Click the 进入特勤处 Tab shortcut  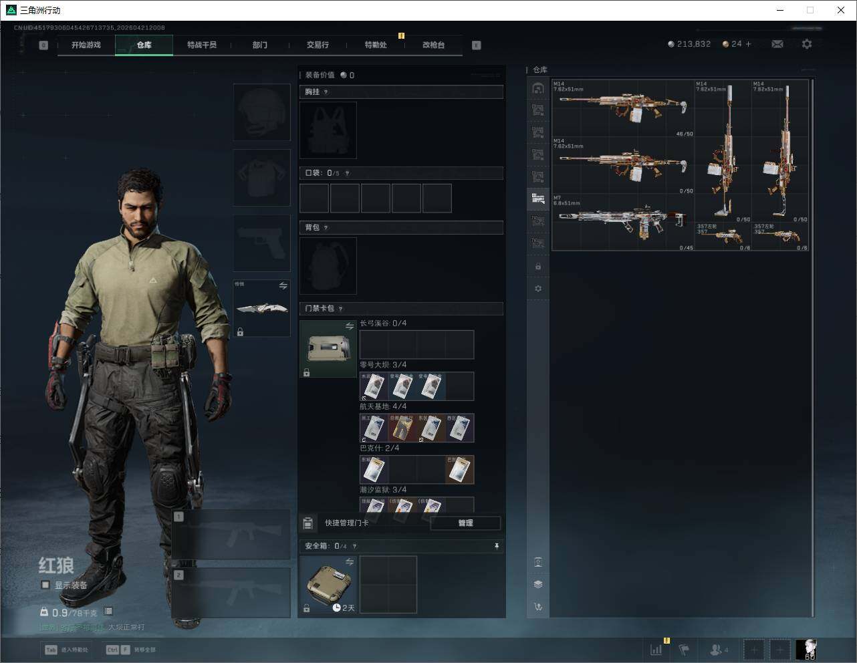point(67,650)
